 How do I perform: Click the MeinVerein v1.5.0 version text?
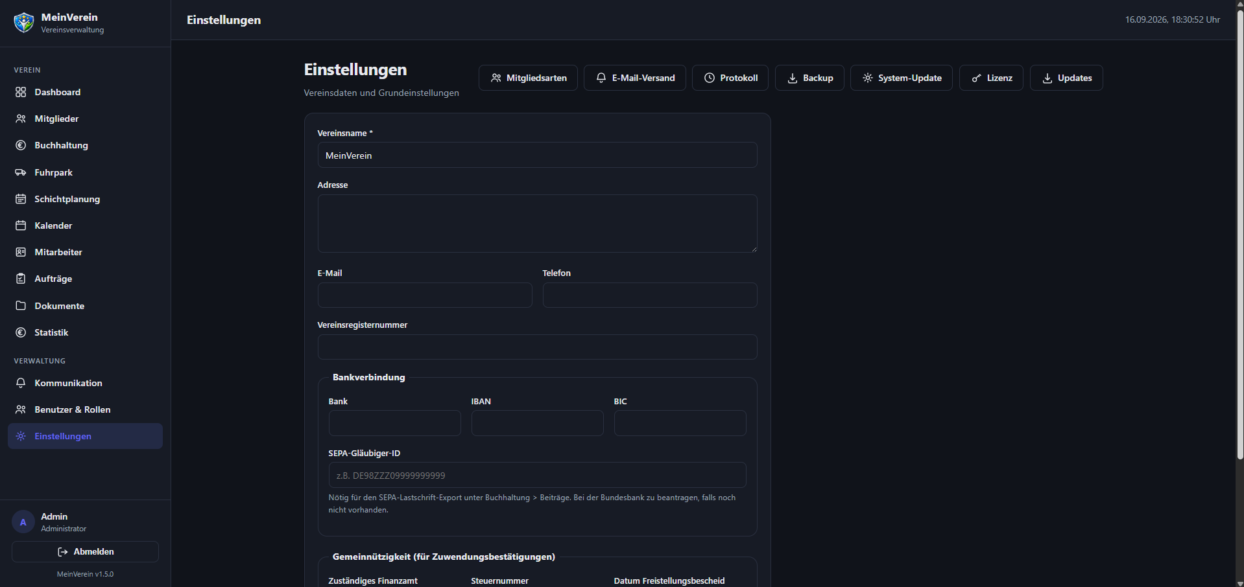tap(85, 574)
